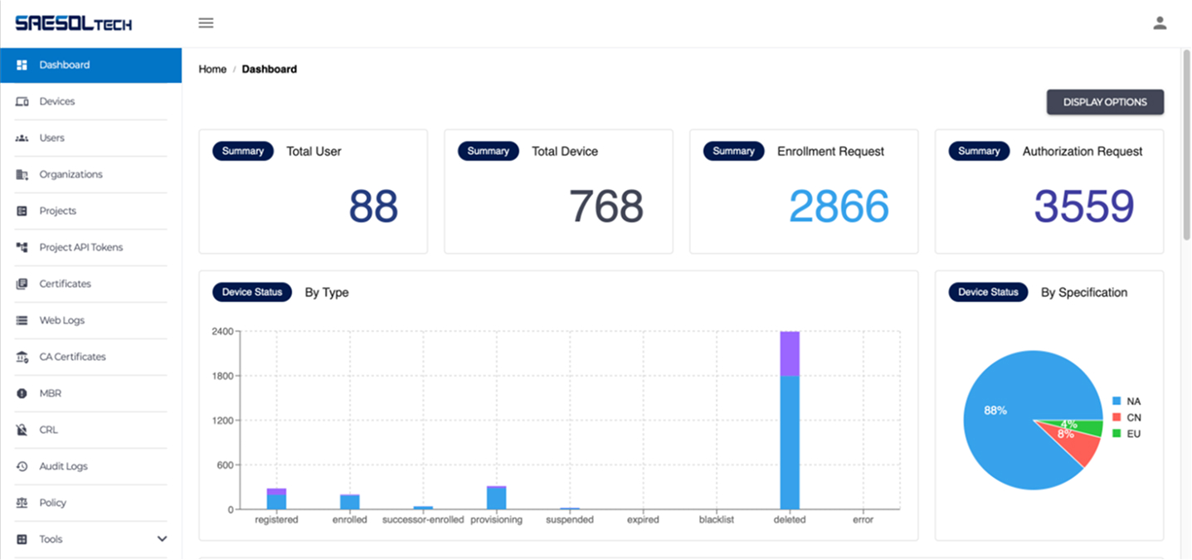Click the Organizations sidebar icon
Screen dimensions: 1192x560
(22, 174)
